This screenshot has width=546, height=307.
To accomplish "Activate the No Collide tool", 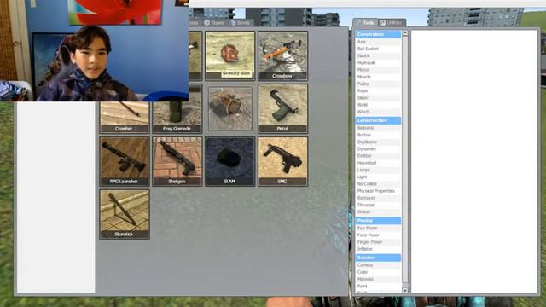I will [378, 184].
